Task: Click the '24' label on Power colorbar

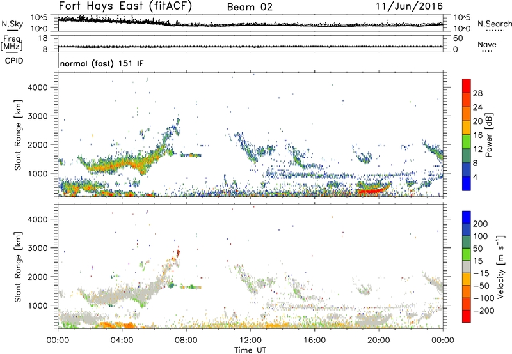Action: click(477, 107)
